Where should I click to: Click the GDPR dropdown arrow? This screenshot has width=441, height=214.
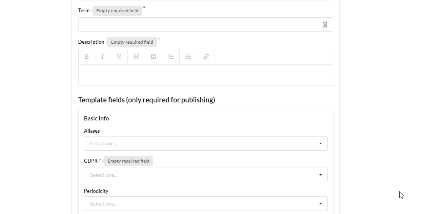pos(320,175)
